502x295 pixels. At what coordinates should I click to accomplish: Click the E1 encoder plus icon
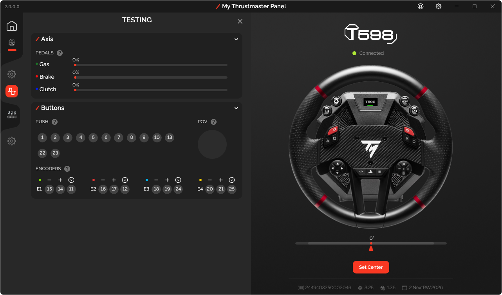(60, 180)
